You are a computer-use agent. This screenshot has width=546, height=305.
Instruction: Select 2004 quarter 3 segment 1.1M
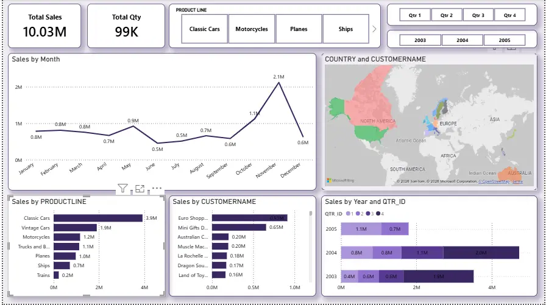(x=422, y=253)
